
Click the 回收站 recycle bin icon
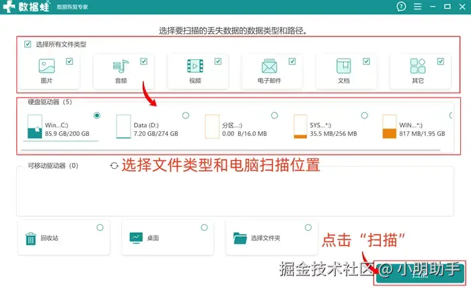[31, 239]
